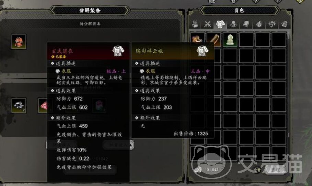Click the red robe awaiting disassembly
This screenshot has width=312, height=186.
(19, 42)
